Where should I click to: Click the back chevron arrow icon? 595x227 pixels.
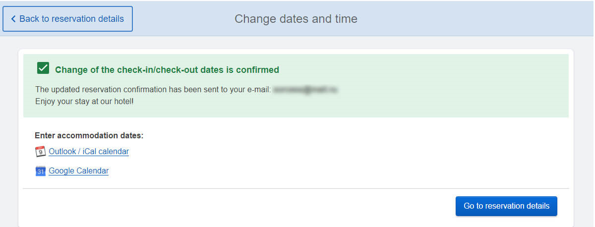pos(13,19)
